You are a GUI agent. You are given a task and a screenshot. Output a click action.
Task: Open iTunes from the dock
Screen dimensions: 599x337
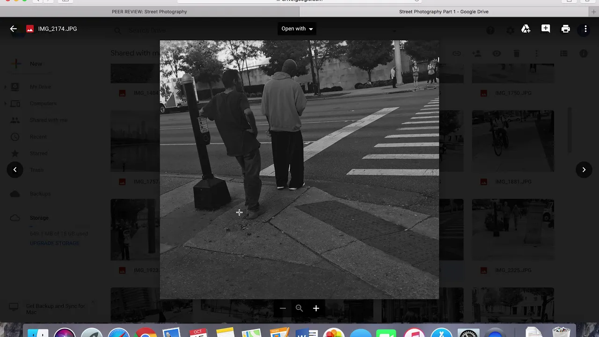[414, 333]
